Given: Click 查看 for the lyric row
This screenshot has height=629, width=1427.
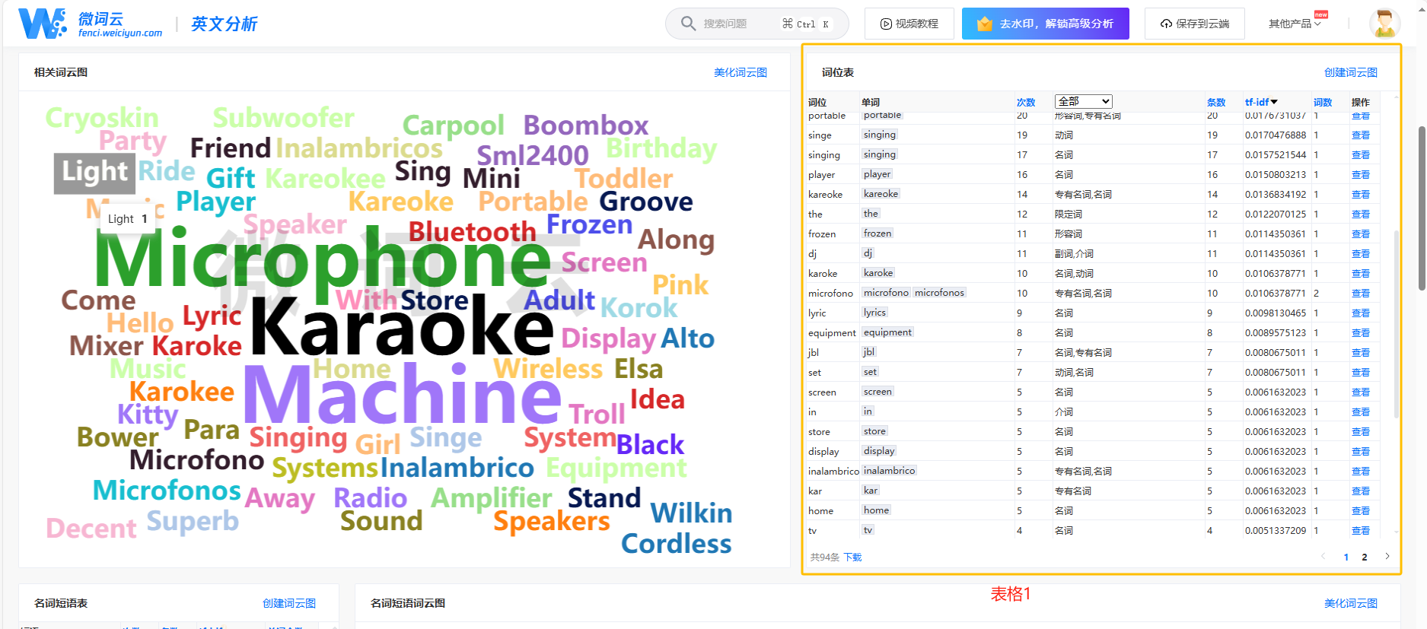Looking at the screenshot, I should pos(1360,313).
